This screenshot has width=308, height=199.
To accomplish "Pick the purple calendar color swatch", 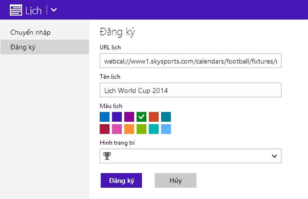I will pyautogui.click(x=129, y=117).
